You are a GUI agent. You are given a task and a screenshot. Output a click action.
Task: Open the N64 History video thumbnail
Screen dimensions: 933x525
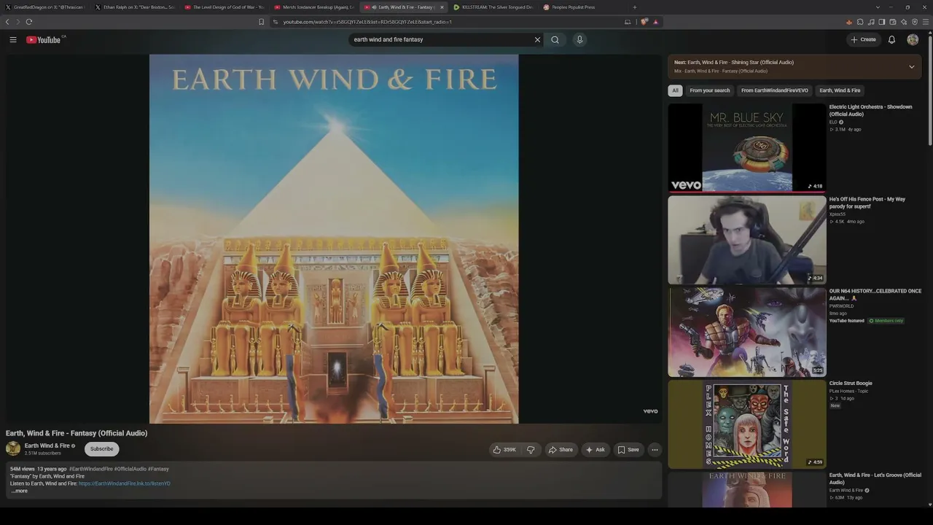pyautogui.click(x=747, y=332)
